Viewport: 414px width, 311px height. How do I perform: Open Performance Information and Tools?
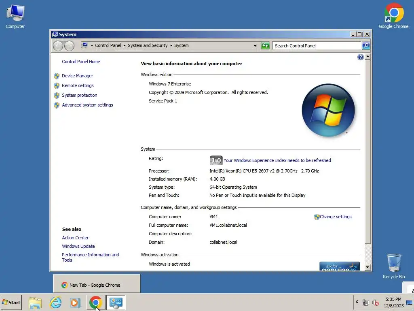(x=90, y=257)
